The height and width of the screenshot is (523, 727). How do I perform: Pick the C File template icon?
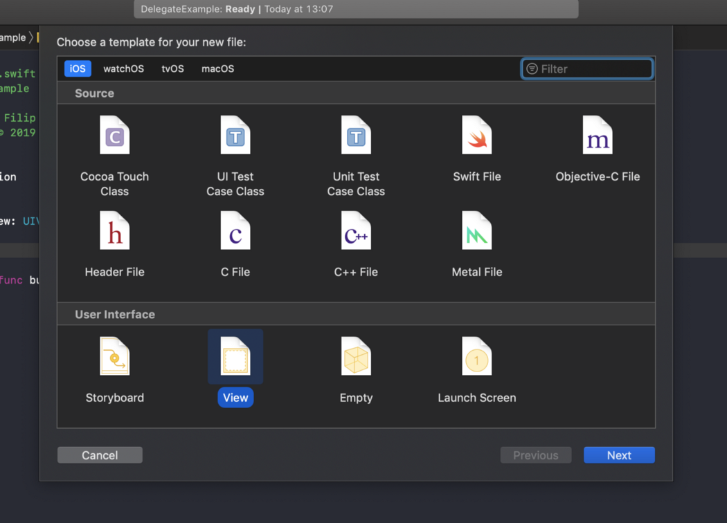coord(235,230)
